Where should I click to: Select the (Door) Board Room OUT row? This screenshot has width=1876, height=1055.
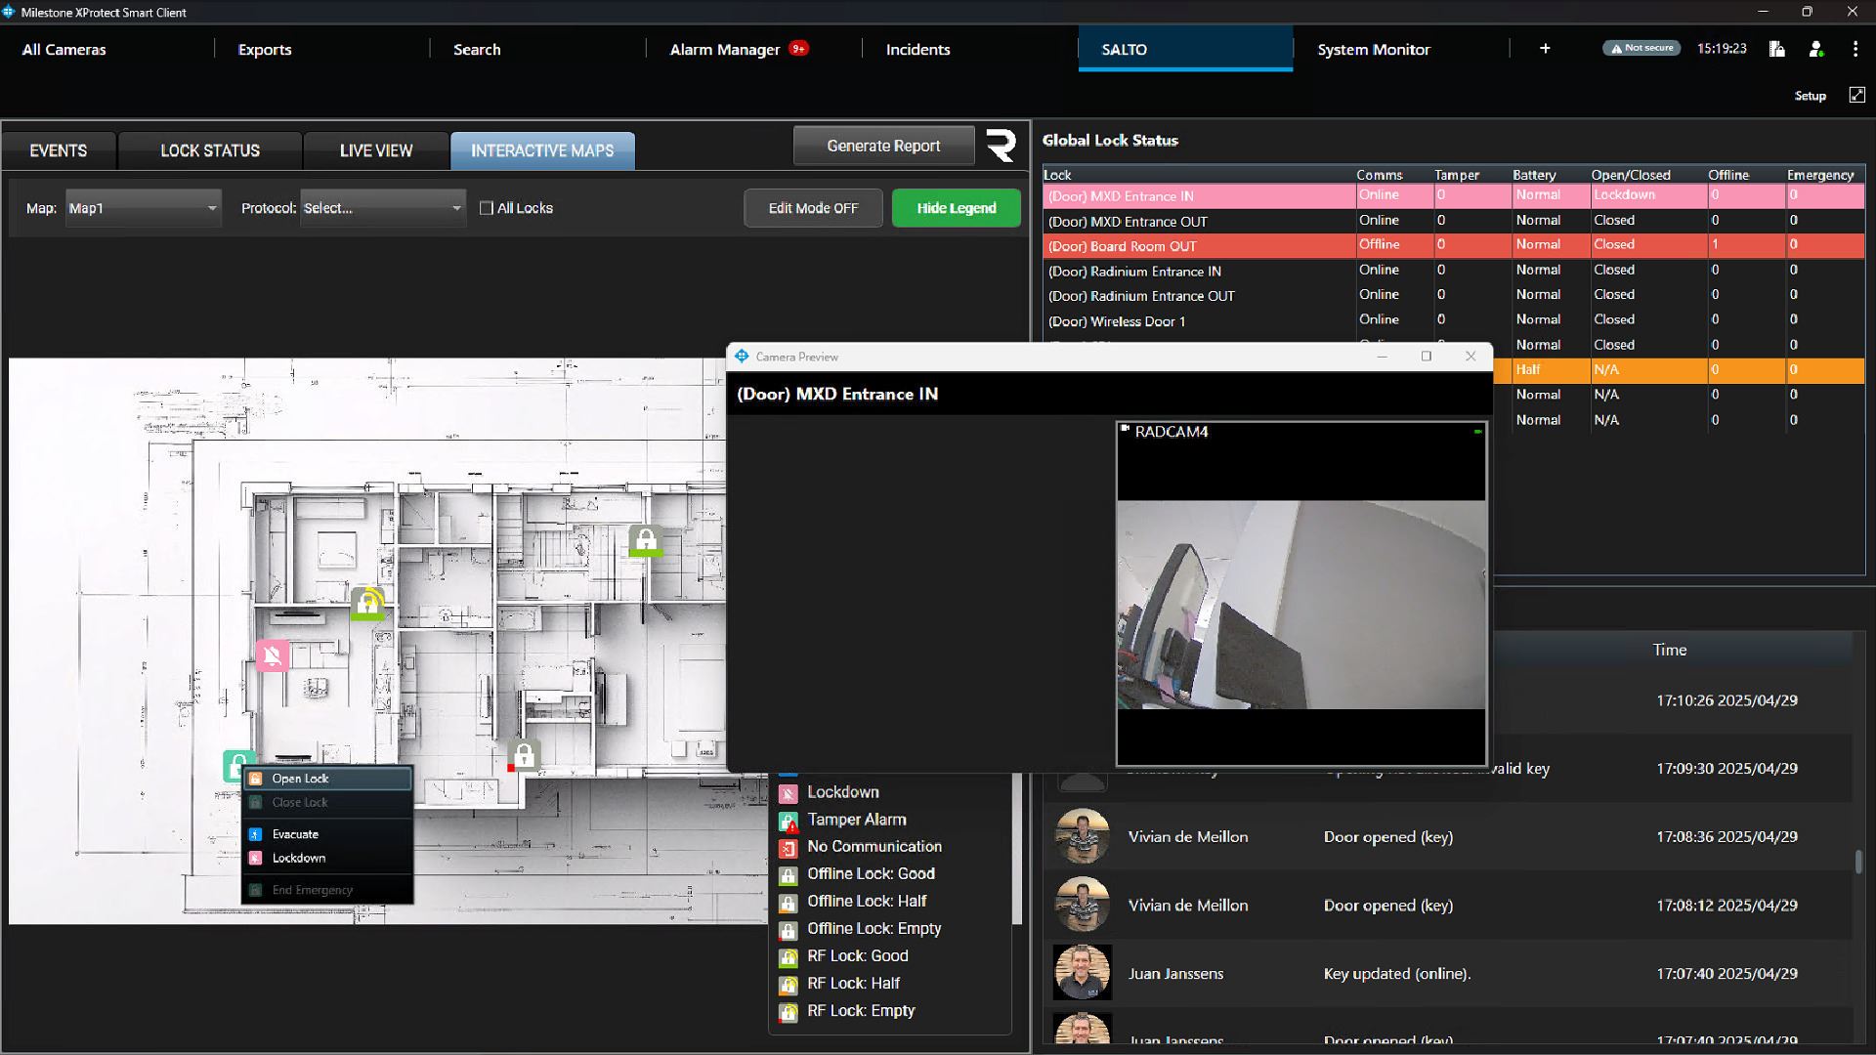[1454, 245]
